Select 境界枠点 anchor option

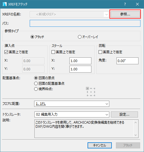coord(44,89)
